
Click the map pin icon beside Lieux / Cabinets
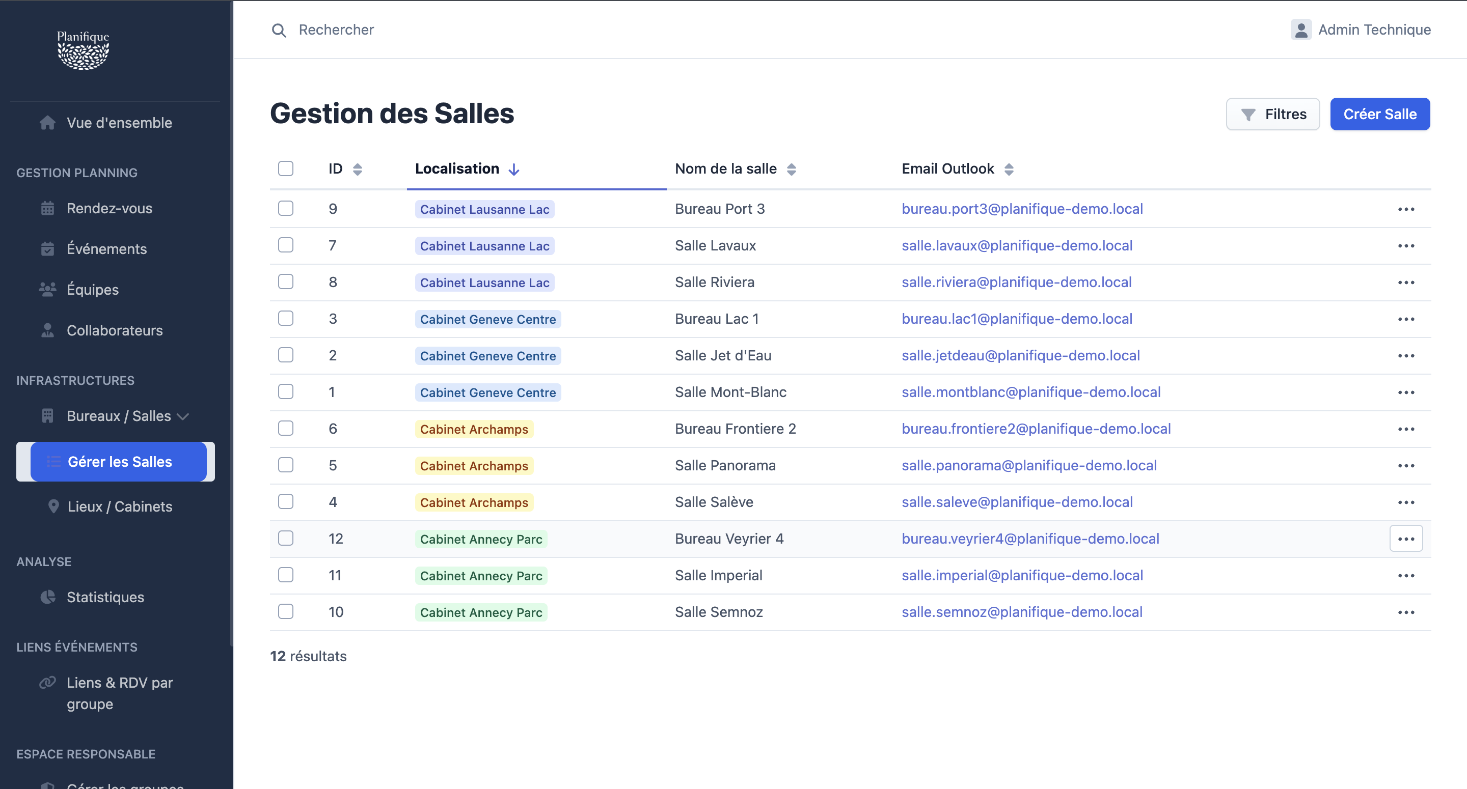pos(53,506)
